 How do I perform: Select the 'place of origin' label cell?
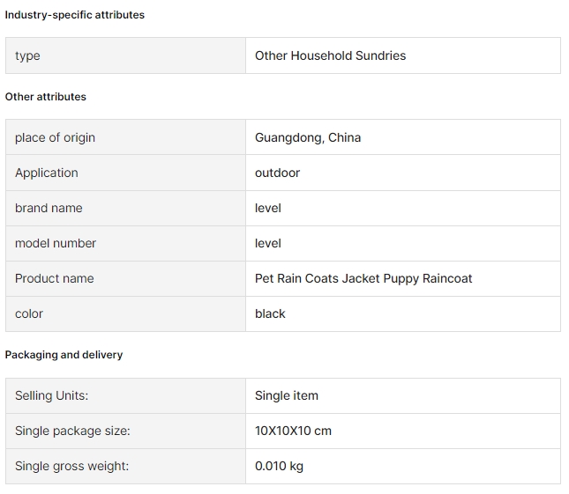[x=125, y=137]
